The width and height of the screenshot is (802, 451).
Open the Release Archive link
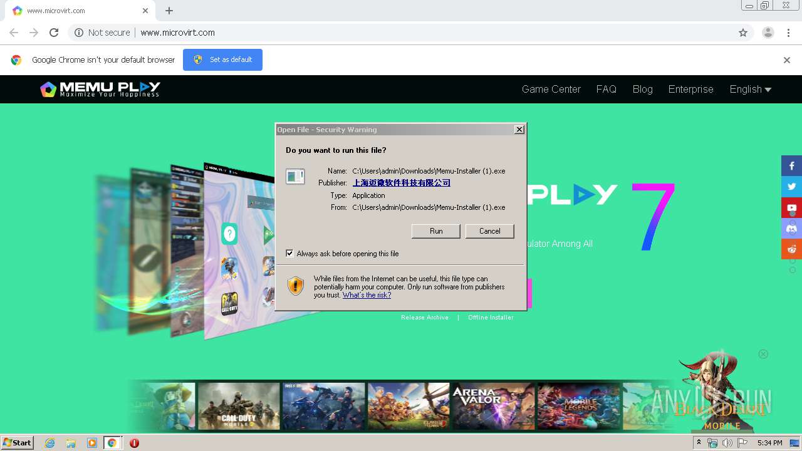(x=425, y=318)
